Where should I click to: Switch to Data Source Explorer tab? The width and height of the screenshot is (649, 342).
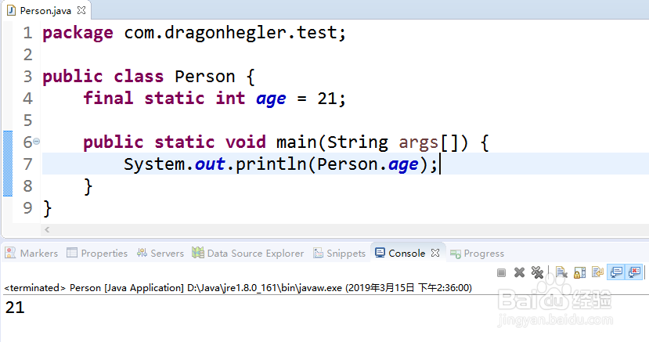(247, 253)
